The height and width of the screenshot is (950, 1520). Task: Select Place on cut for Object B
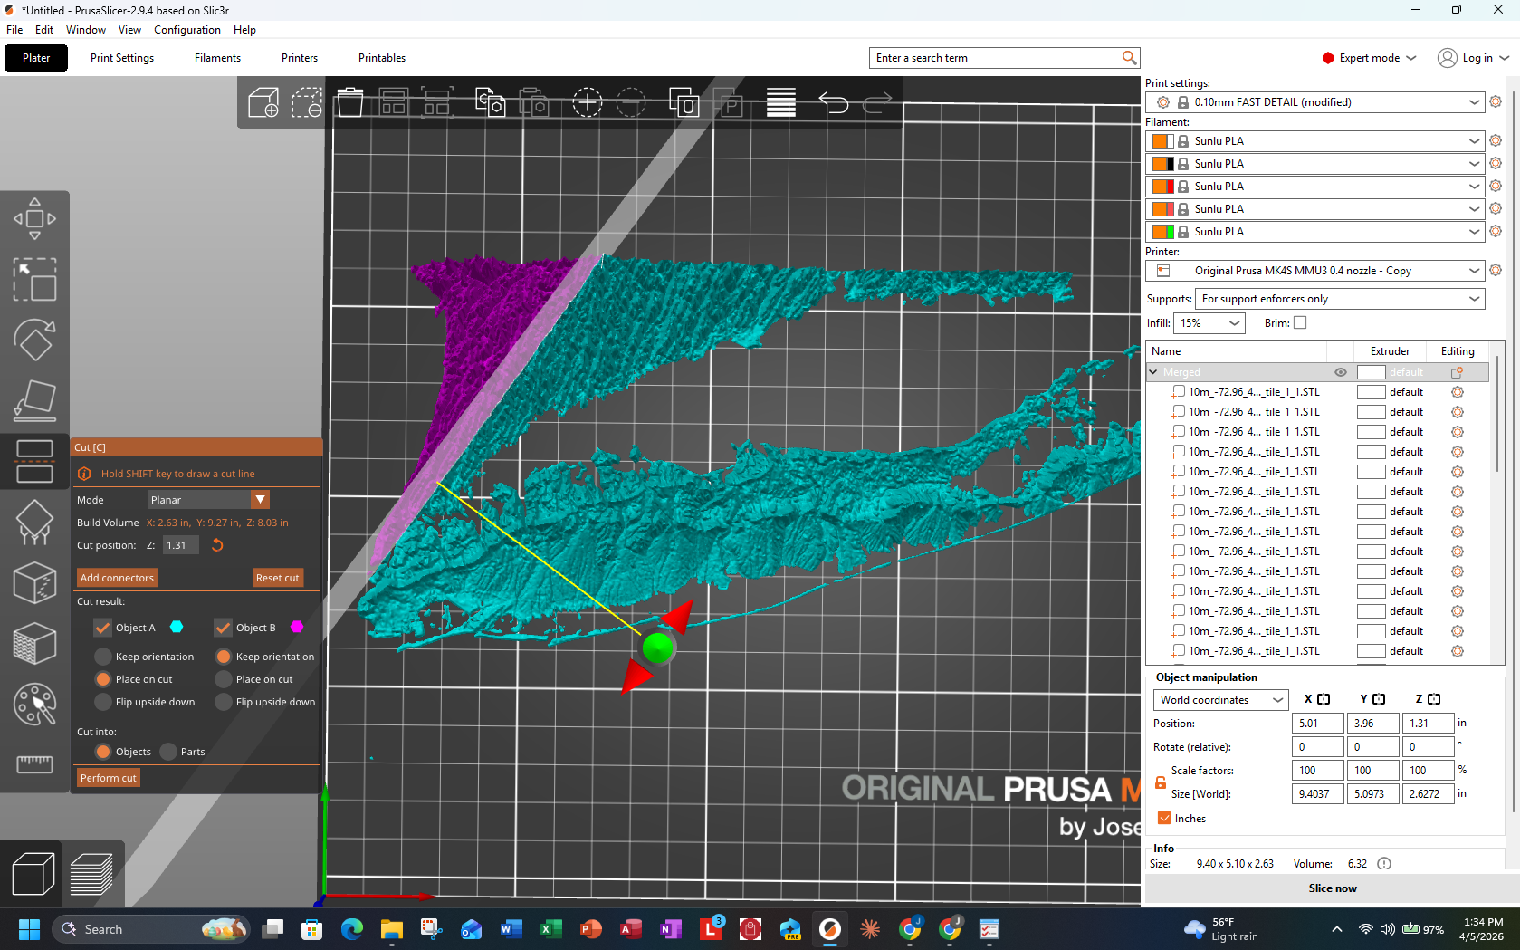pyautogui.click(x=224, y=679)
